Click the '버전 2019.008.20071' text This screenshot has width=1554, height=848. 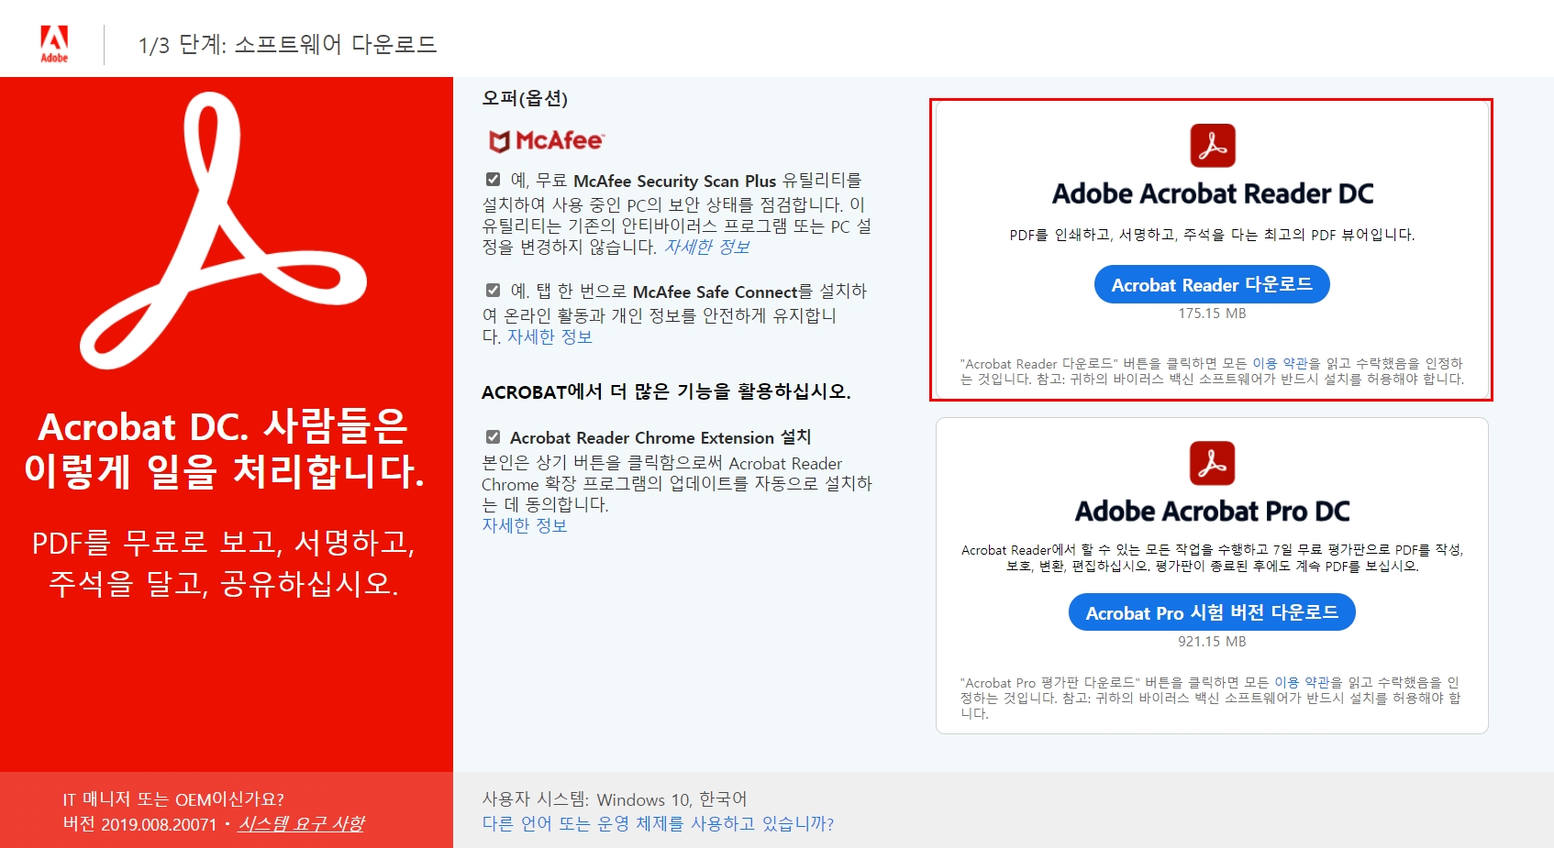[139, 824]
